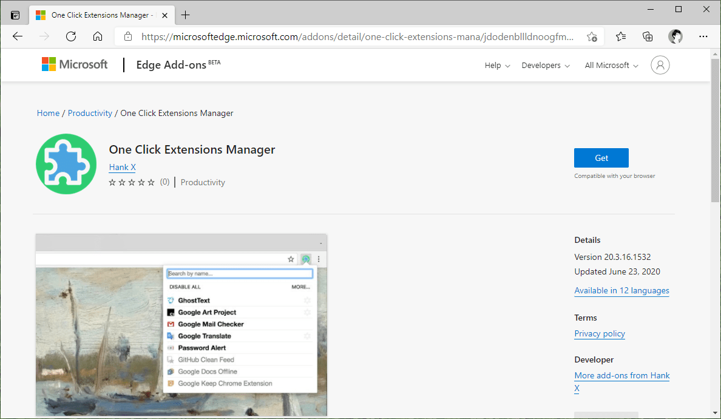Image resolution: width=721 pixels, height=419 pixels.
Task: Click the Available in 12 languages link
Action: [x=621, y=290]
